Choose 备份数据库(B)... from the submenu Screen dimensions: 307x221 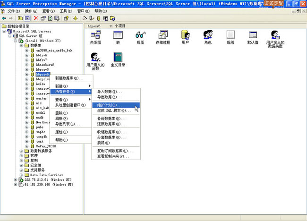[x=116, y=119]
